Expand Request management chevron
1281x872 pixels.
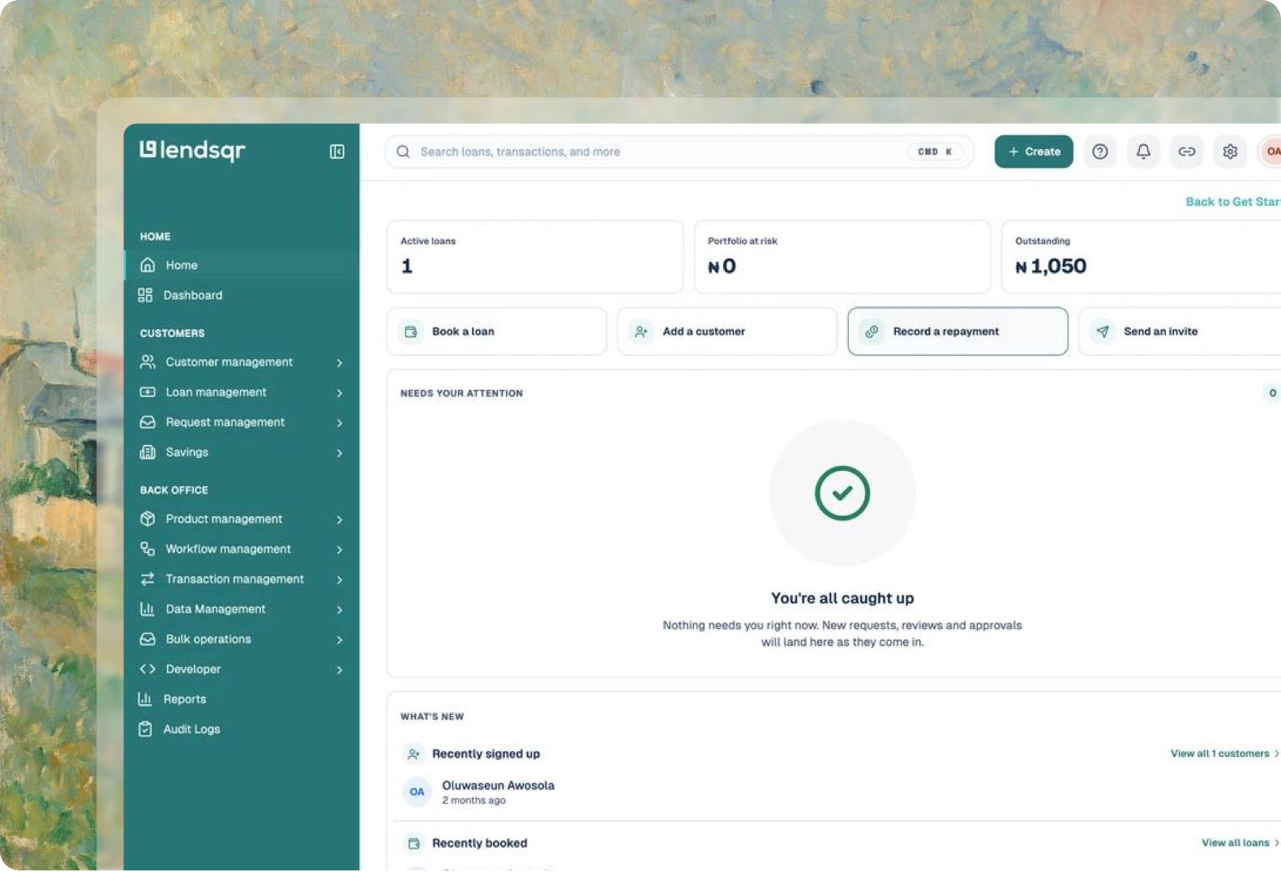tap(340, 422)
